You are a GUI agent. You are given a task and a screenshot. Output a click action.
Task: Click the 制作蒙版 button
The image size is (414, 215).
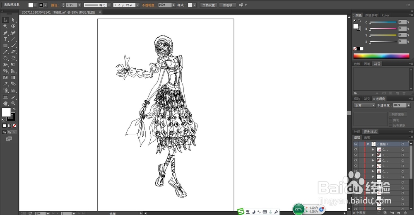pyautogui.click(x=397, y=114)
